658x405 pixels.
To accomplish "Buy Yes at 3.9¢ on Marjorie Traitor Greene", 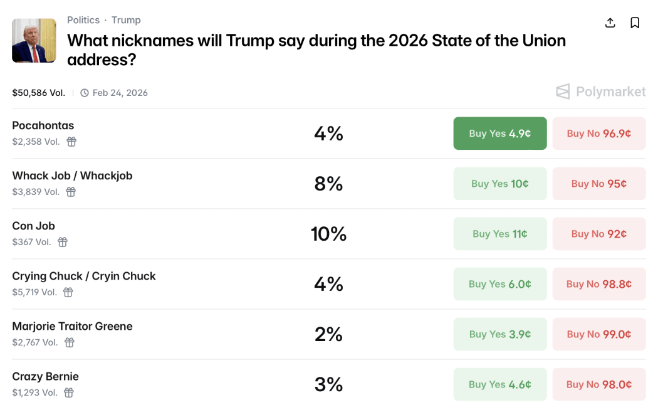I will point(499,334).
